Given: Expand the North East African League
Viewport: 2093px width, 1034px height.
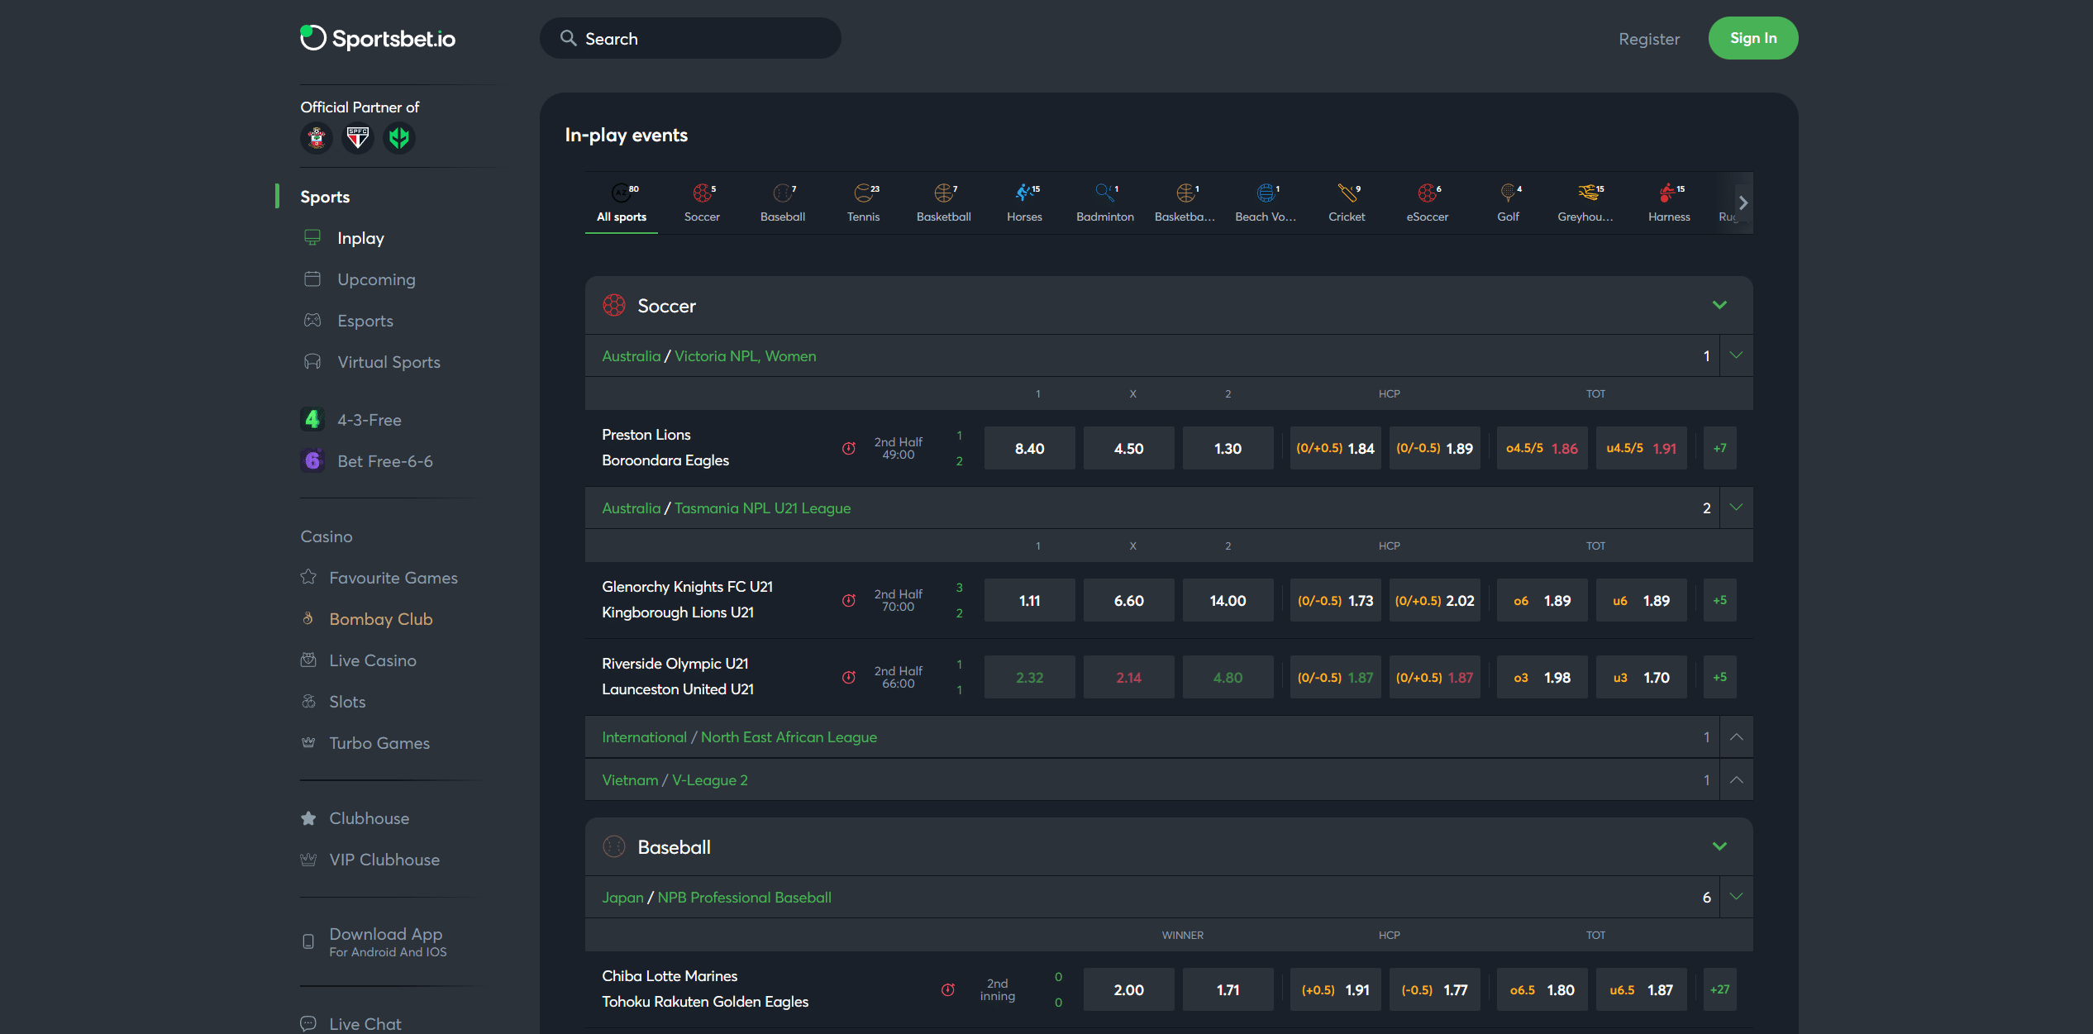Looking at the screenshot, I should (1736, 737).
